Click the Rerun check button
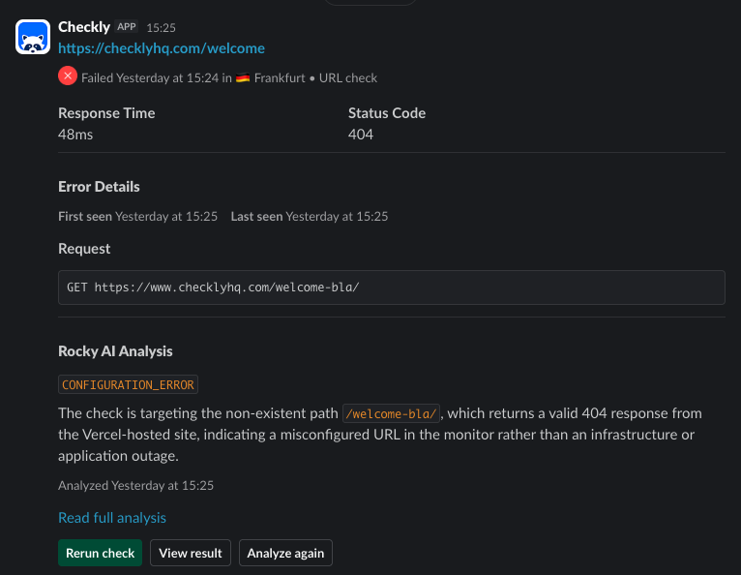The image size is (741, 575). point(101,553)
